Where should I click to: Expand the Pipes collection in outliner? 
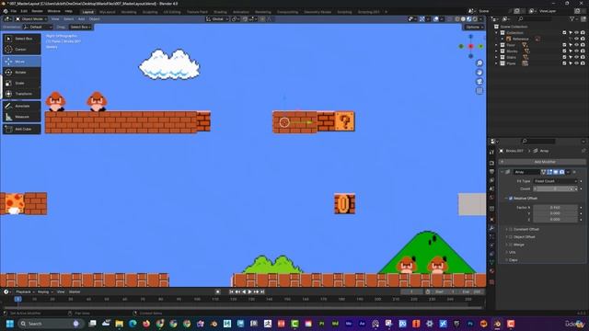pos(497,63)
